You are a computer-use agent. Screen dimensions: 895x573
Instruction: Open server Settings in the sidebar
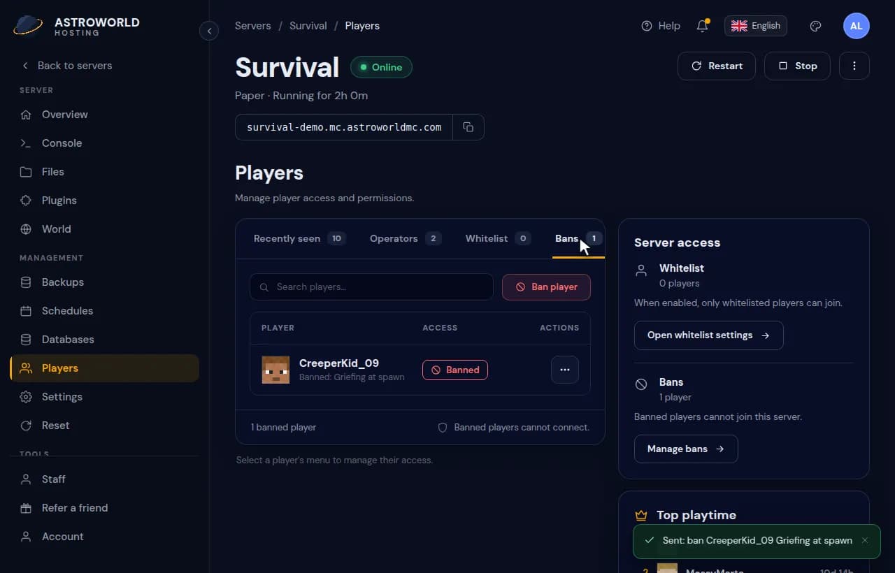coord(105,397)
